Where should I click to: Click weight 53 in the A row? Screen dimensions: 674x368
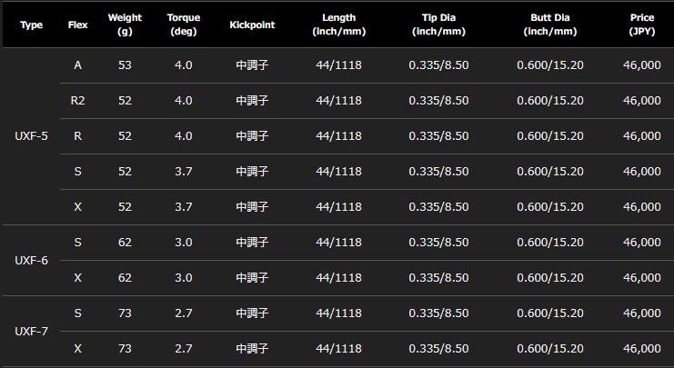125,65
